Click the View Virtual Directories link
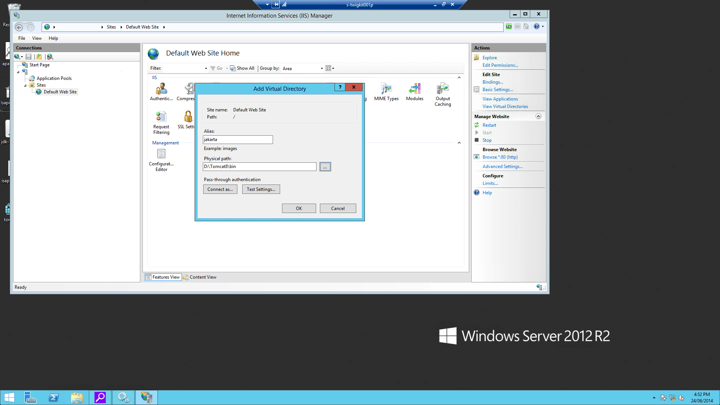The image size is (720, 405). (x=505, y=106)
